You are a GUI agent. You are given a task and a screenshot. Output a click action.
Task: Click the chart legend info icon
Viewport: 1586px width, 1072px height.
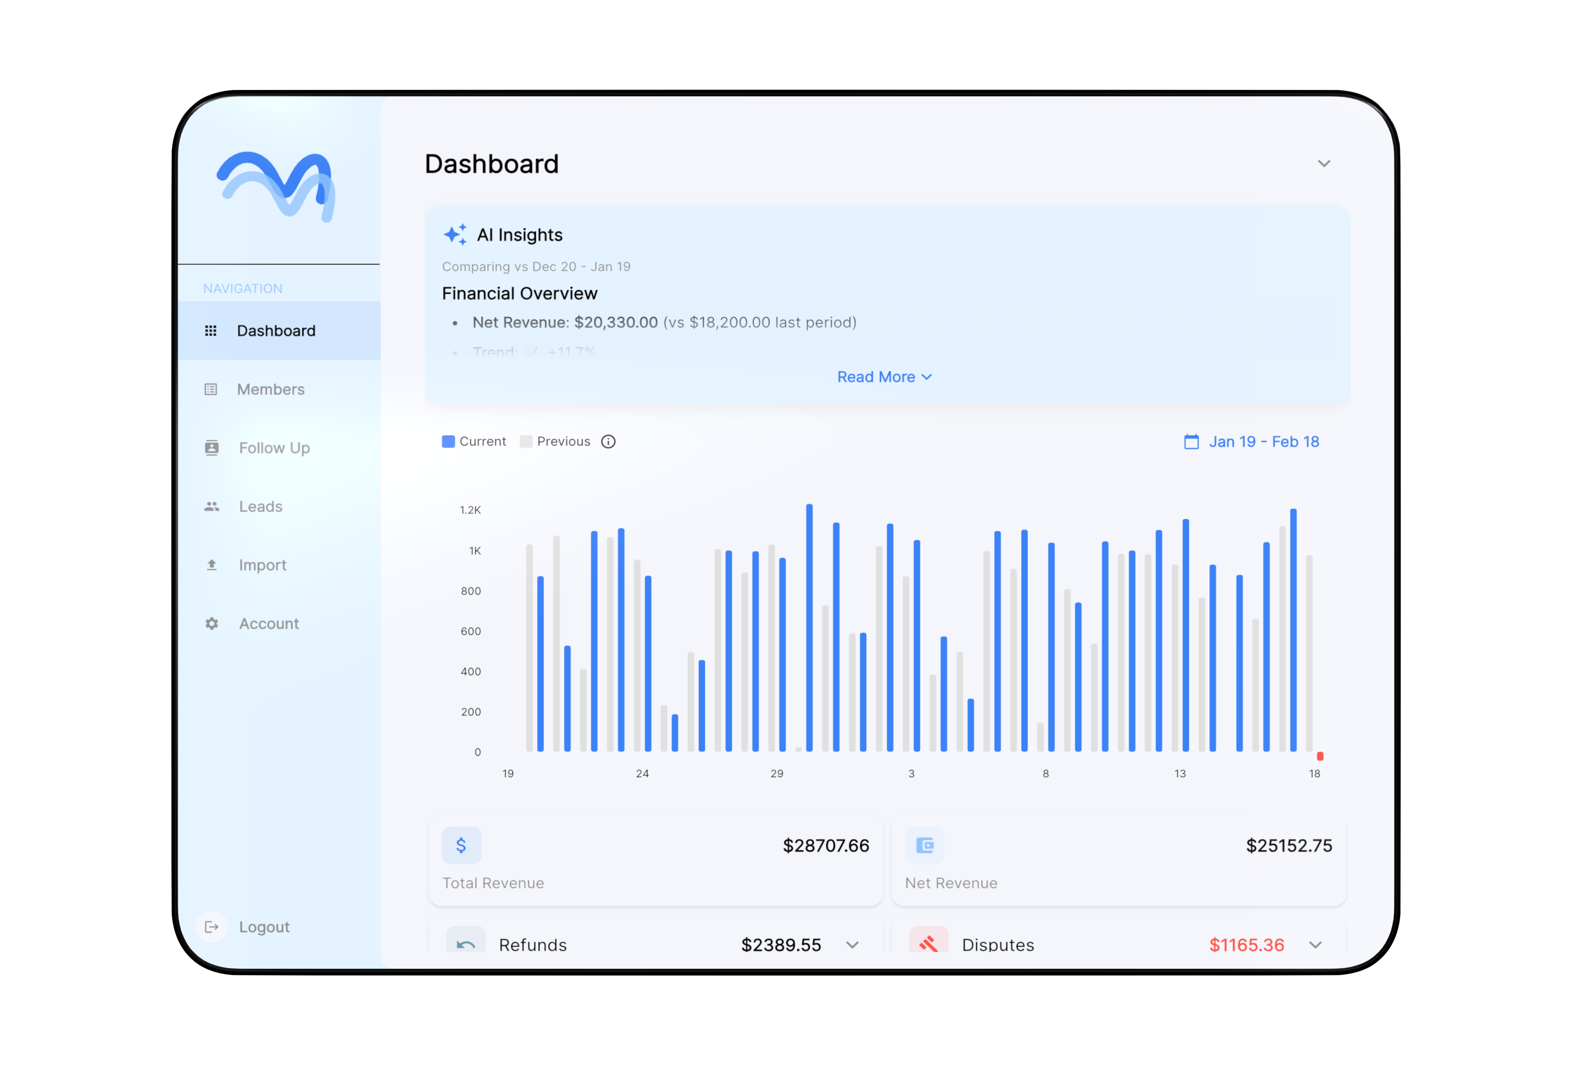click(608, 442)
